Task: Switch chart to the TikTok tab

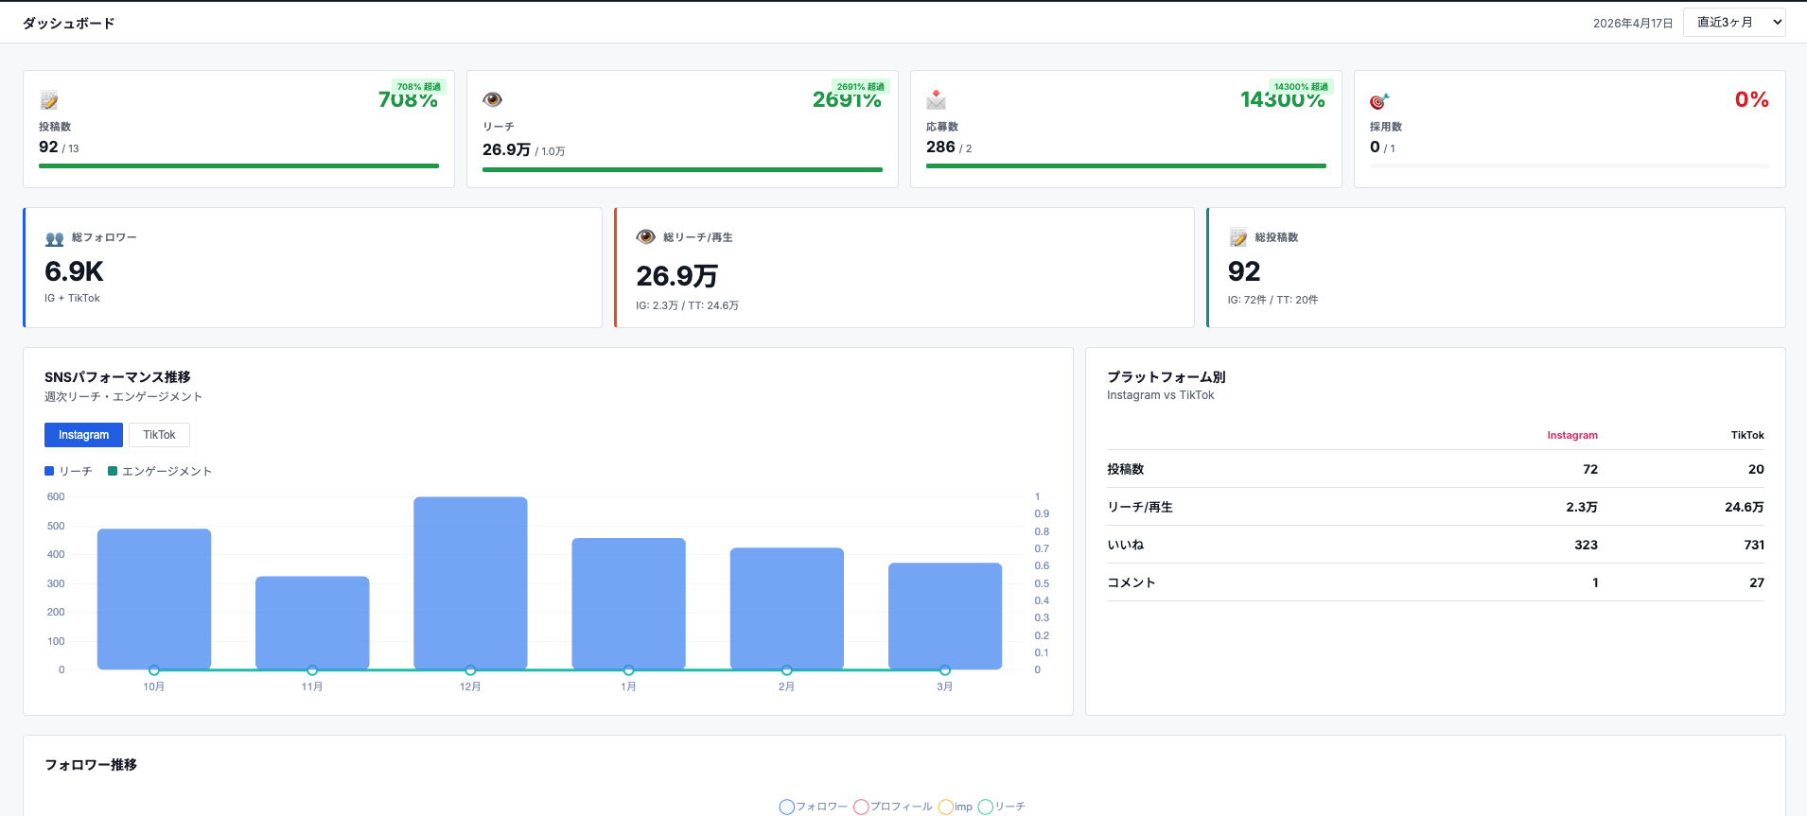Action: [x=159, y=435]
